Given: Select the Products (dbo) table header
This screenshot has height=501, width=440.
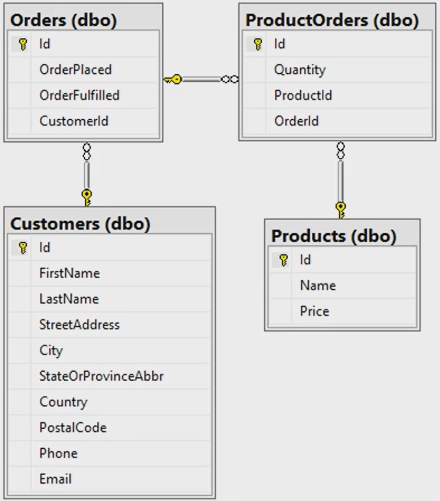Looking at the screenshot, I should pyautogui.click(x=334, y=236).
